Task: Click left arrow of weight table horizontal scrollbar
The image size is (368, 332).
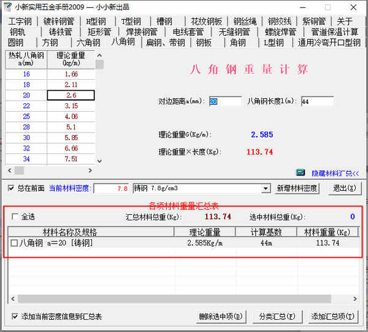Action: (x=10, y=170)
